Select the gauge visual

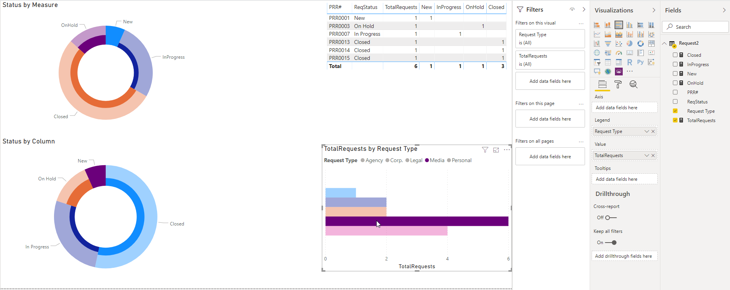[x=618, y=53]
